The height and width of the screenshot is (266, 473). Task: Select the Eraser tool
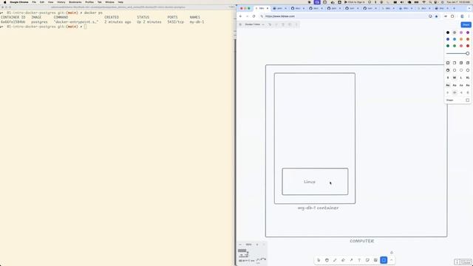click(x=343, y=260)
